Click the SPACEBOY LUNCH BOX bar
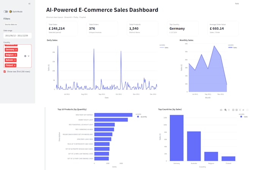Image resolution: width=258 pixels, height=170 pixels. 103,139
